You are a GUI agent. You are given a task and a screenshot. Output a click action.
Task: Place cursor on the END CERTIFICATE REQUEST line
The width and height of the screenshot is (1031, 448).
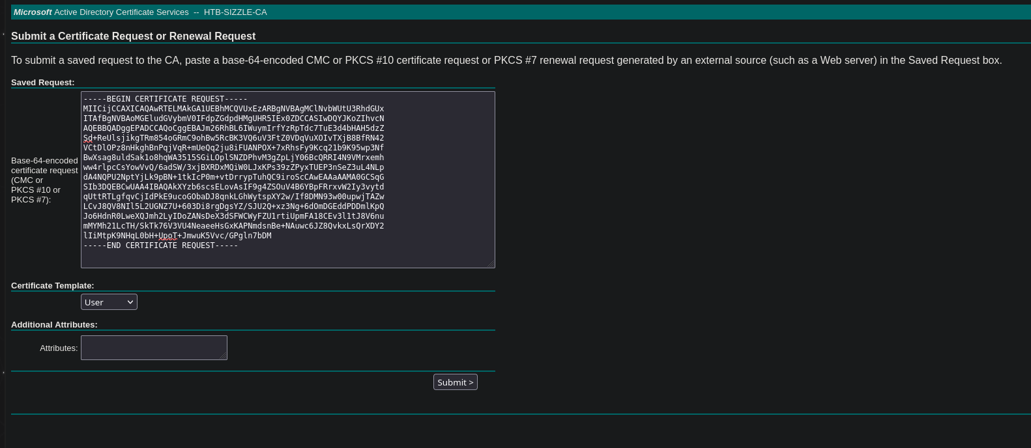point(160,245)
